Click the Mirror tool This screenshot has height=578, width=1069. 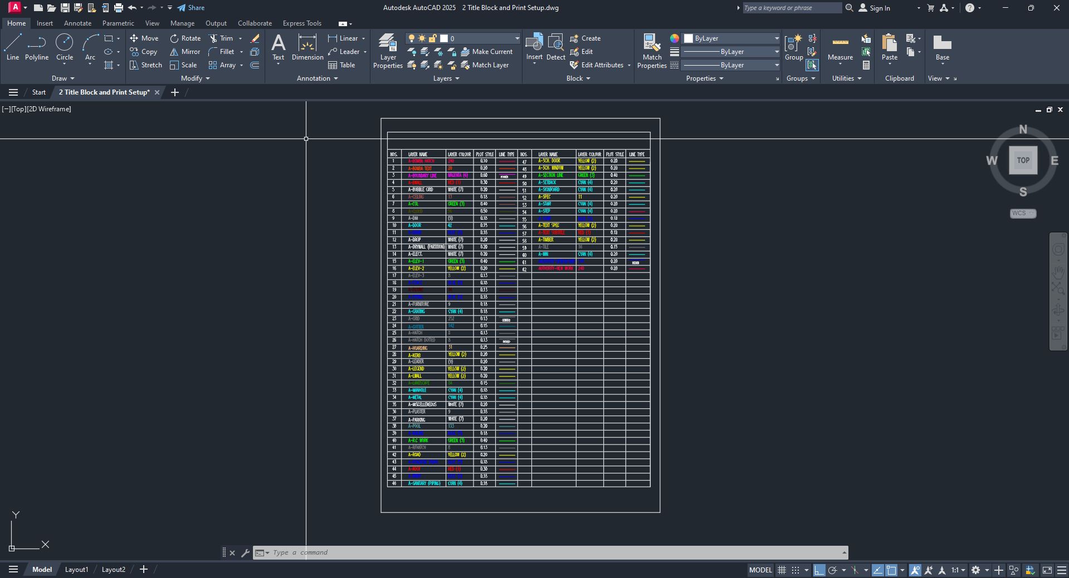[x=185, y=52]
